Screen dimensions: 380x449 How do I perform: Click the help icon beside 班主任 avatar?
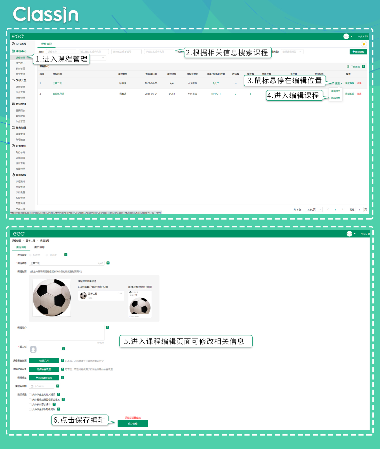64,349
